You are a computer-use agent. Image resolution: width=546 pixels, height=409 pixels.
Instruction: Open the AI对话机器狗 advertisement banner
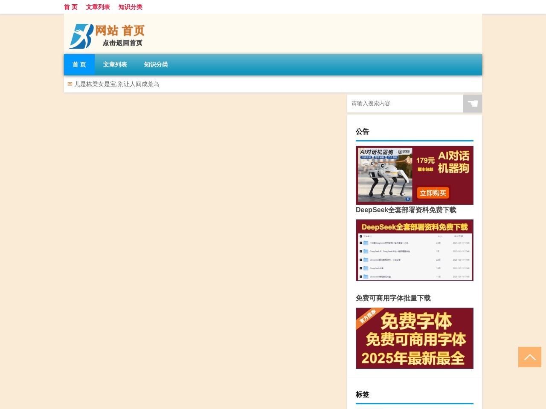click(x=415, y=175)
